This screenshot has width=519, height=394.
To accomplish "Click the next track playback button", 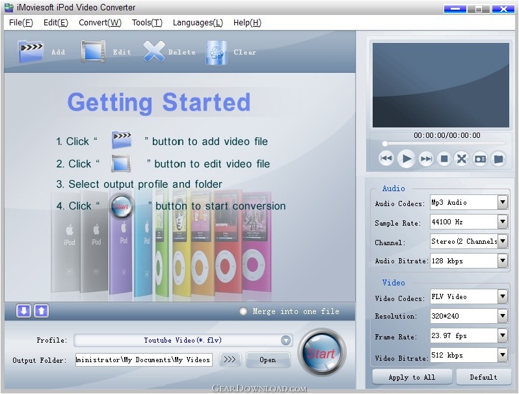I will coord(425,159).
